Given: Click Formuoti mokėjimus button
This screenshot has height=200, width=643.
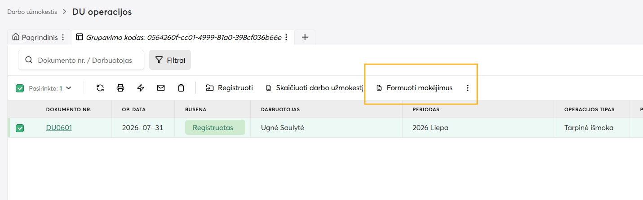Looking at the screenshot, I should (x=414, y=88).
